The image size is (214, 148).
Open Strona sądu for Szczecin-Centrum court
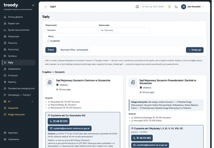(x=64, y=89)
